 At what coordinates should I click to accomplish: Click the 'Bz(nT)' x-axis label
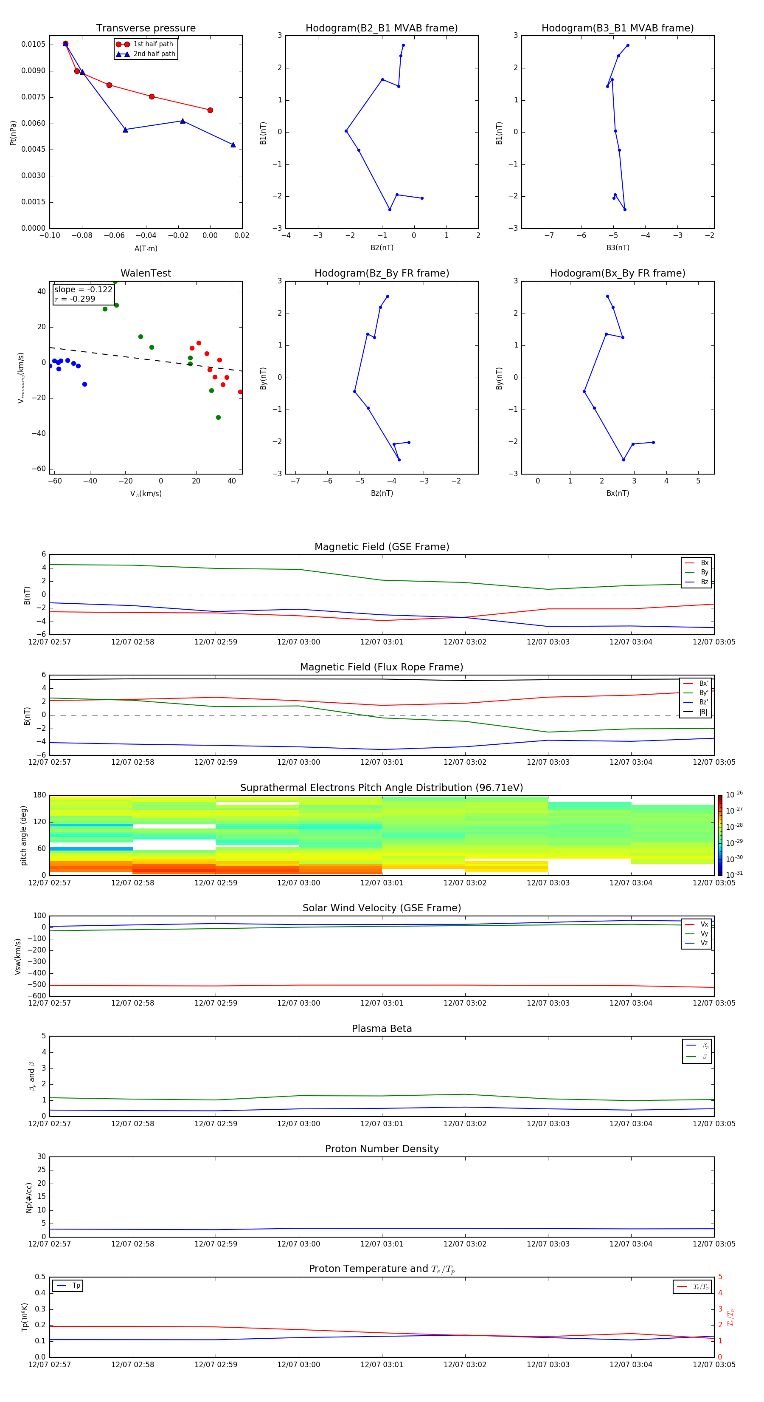click(382, 493)
